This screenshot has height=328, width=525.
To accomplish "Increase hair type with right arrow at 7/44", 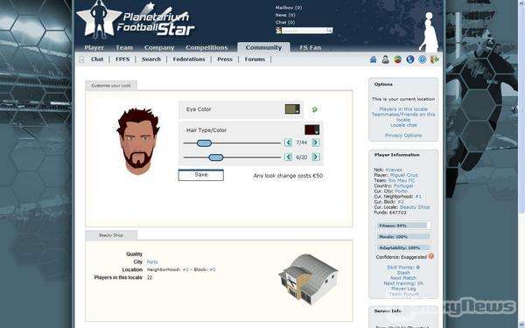I will click(x=315, y=143).
